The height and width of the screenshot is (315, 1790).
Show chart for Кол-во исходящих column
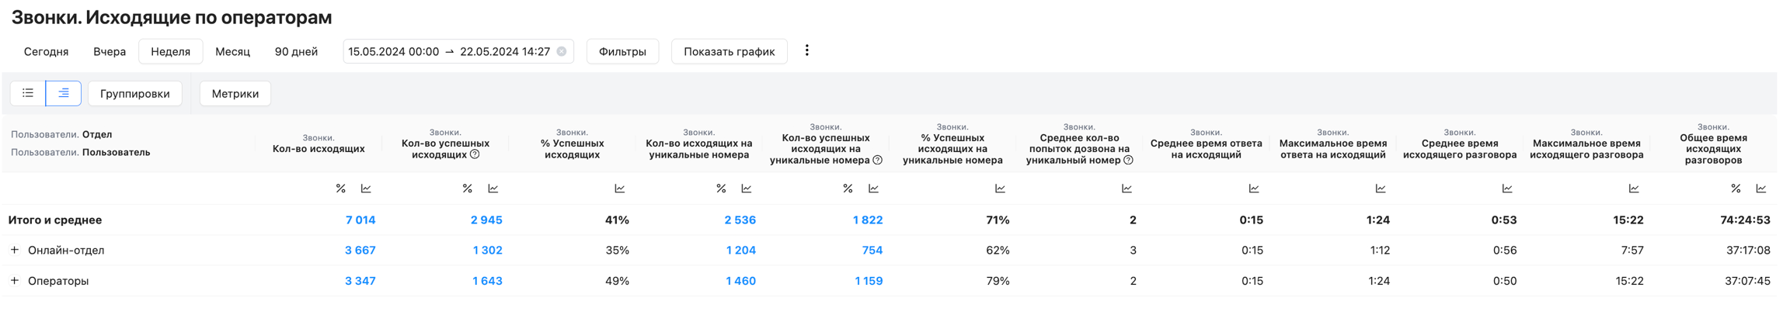click(x=366, y=189)
